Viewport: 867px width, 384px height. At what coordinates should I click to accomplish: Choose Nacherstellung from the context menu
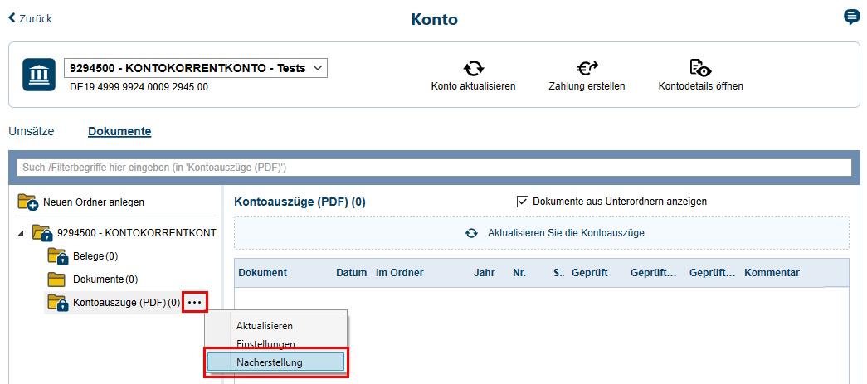click(275, 362)
